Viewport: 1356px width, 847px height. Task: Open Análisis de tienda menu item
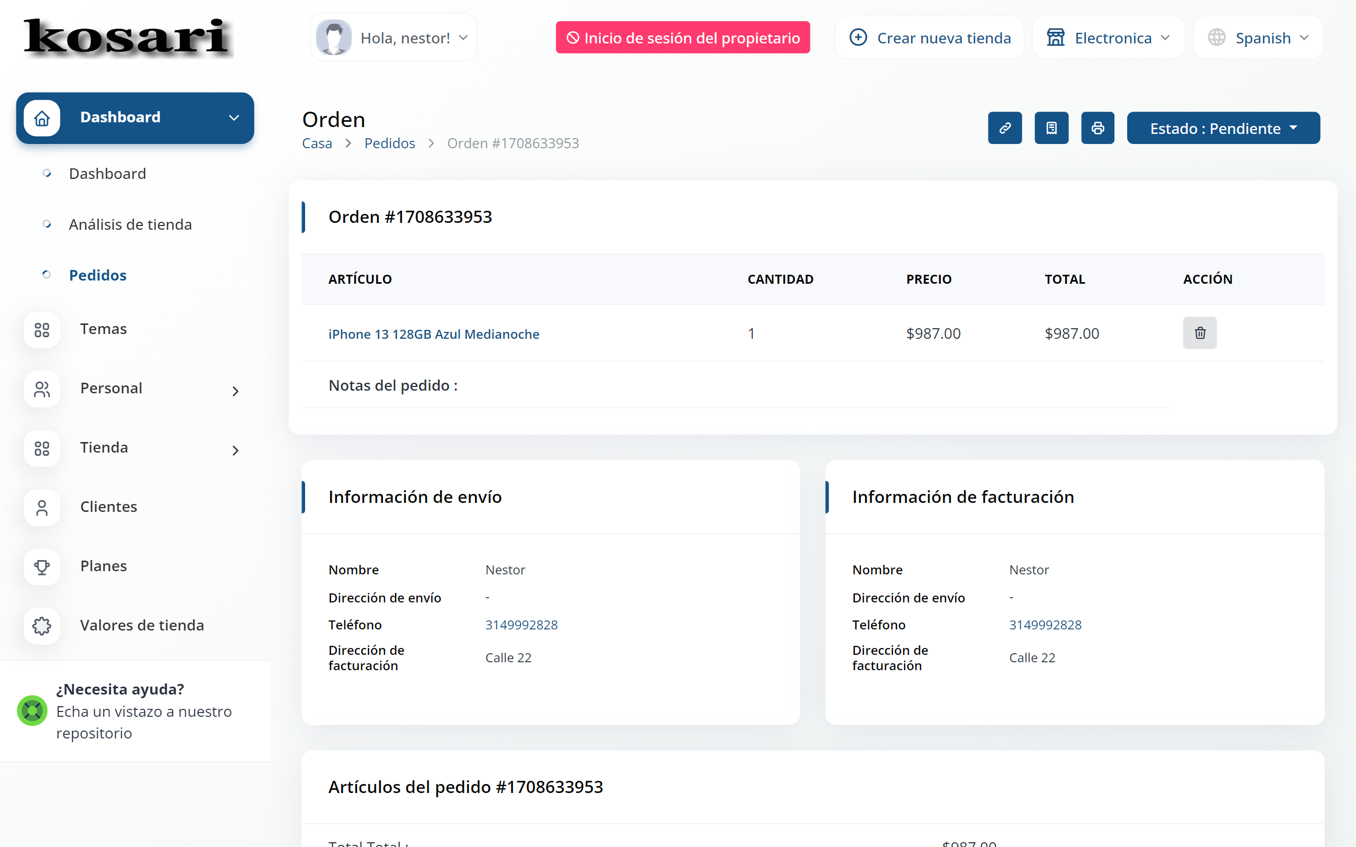pos(130,224)
